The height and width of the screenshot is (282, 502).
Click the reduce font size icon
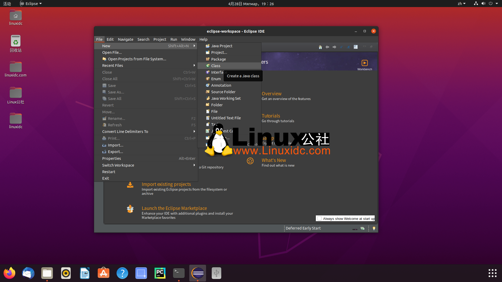(341, 47)
